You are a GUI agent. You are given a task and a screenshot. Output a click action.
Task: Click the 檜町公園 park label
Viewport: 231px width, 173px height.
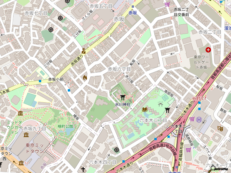[65, 126]
